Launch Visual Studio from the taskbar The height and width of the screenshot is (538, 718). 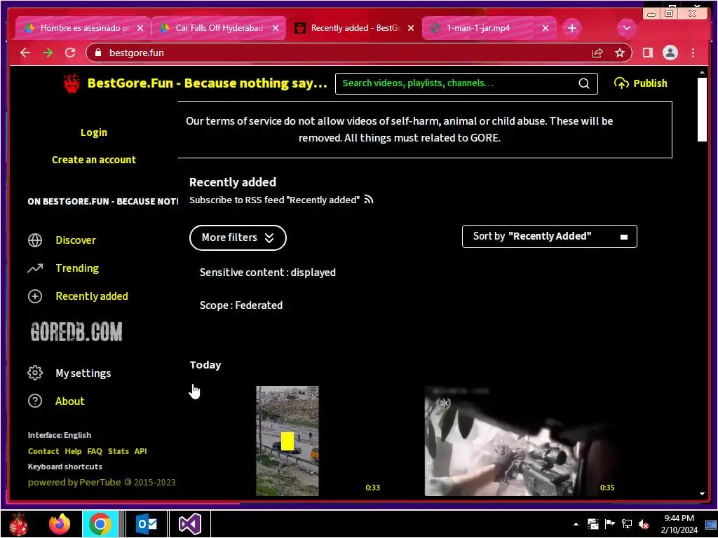pyautogui.click(x=189, y=524)
